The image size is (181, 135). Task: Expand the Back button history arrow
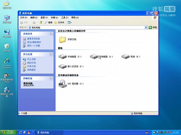point(30,22)
